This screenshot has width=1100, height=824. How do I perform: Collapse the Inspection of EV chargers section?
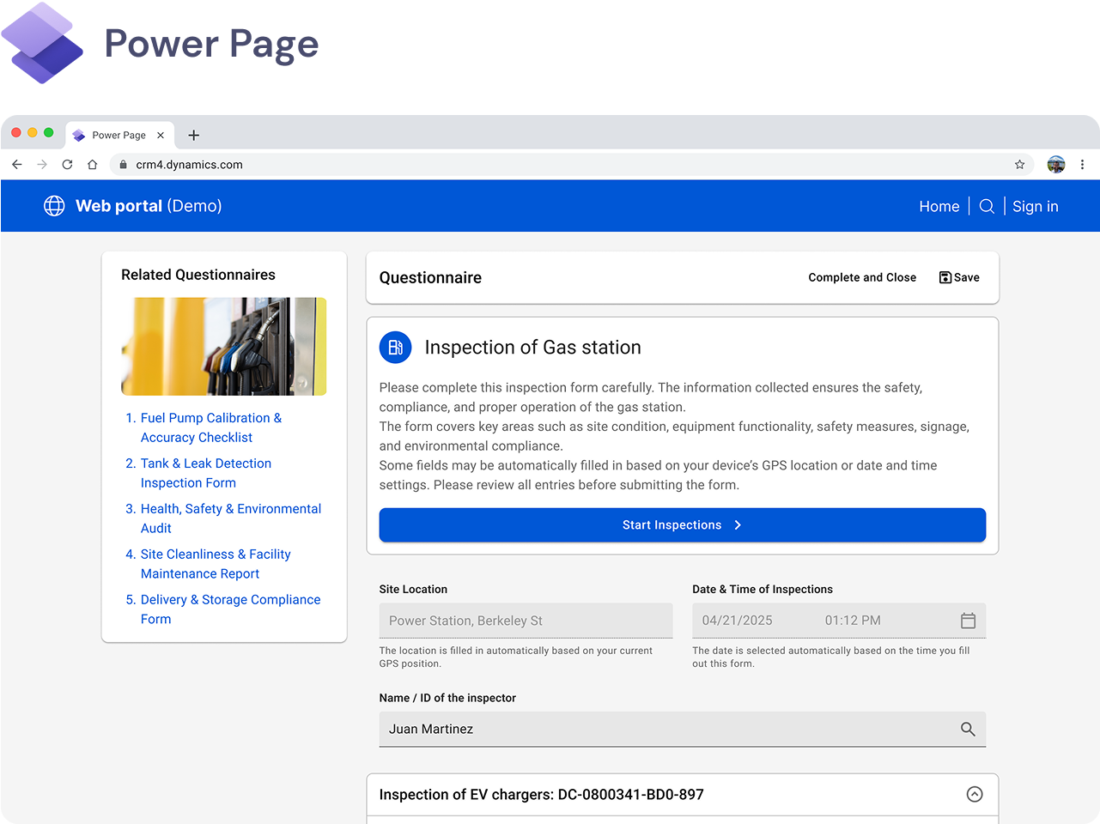975,794
